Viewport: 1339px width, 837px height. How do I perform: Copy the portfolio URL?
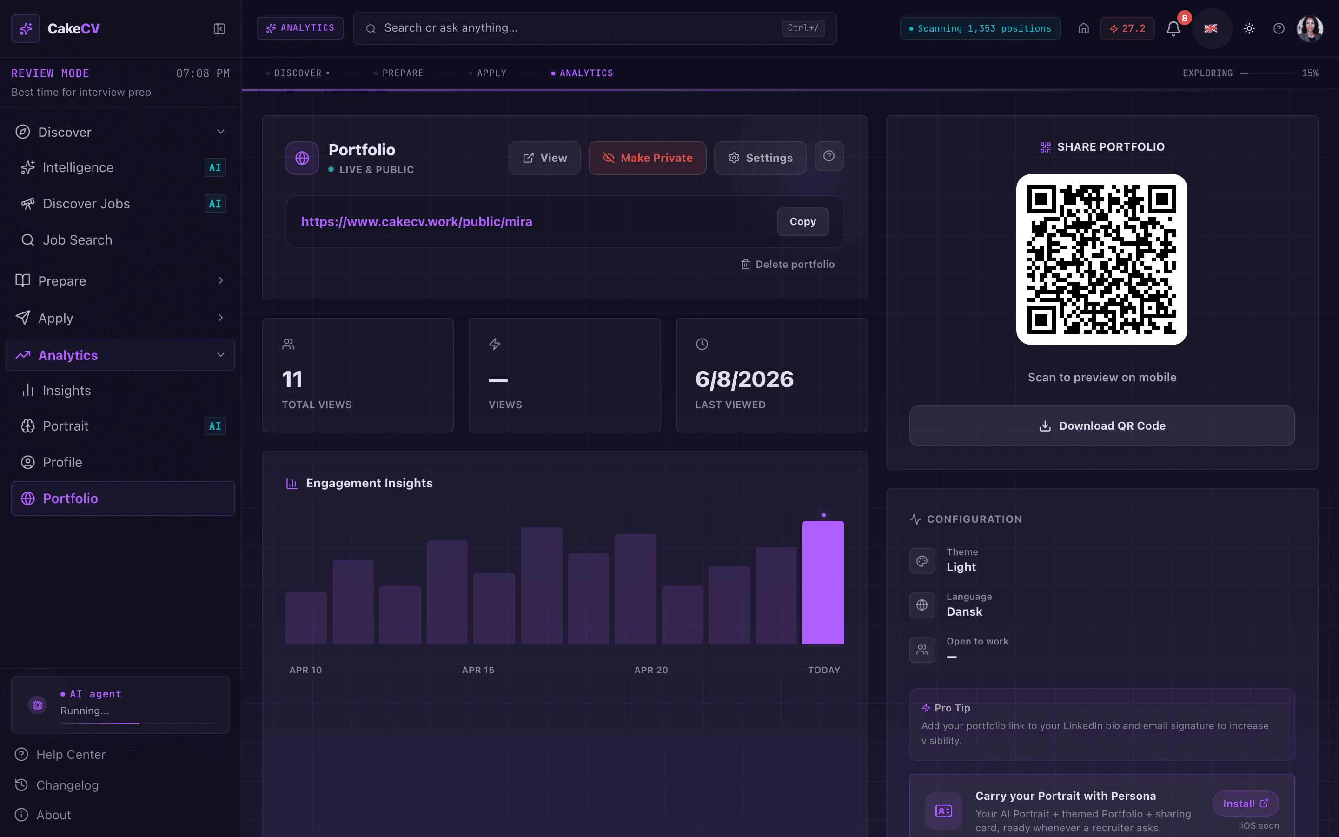tap(803, 221)
